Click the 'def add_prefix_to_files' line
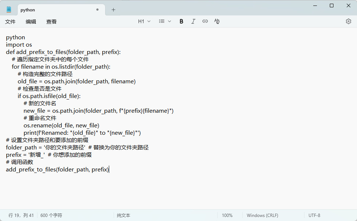This screenshot has width=357, height=221. (x=63, y=52)
